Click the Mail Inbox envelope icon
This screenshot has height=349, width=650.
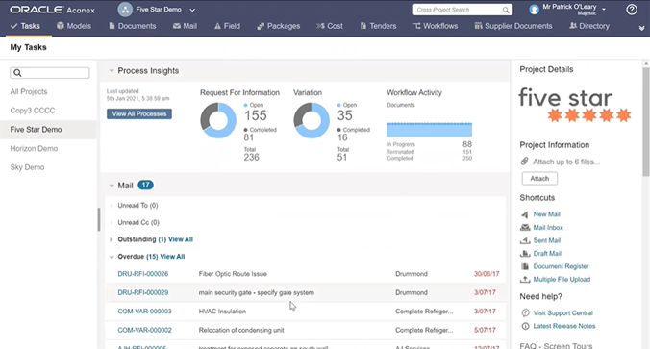(x=525, y=228)
